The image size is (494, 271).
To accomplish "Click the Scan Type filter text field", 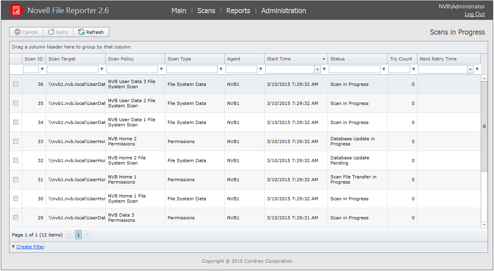I will coord(191,70).
